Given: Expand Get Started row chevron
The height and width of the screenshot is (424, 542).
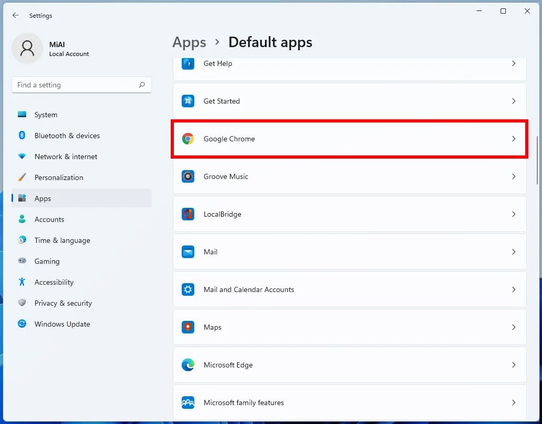Looking at the screenshot, I should pos(514,101).
